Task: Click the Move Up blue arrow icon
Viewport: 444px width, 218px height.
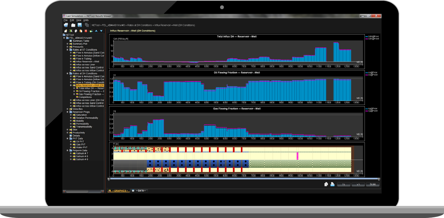Action: tap(96, 31)
